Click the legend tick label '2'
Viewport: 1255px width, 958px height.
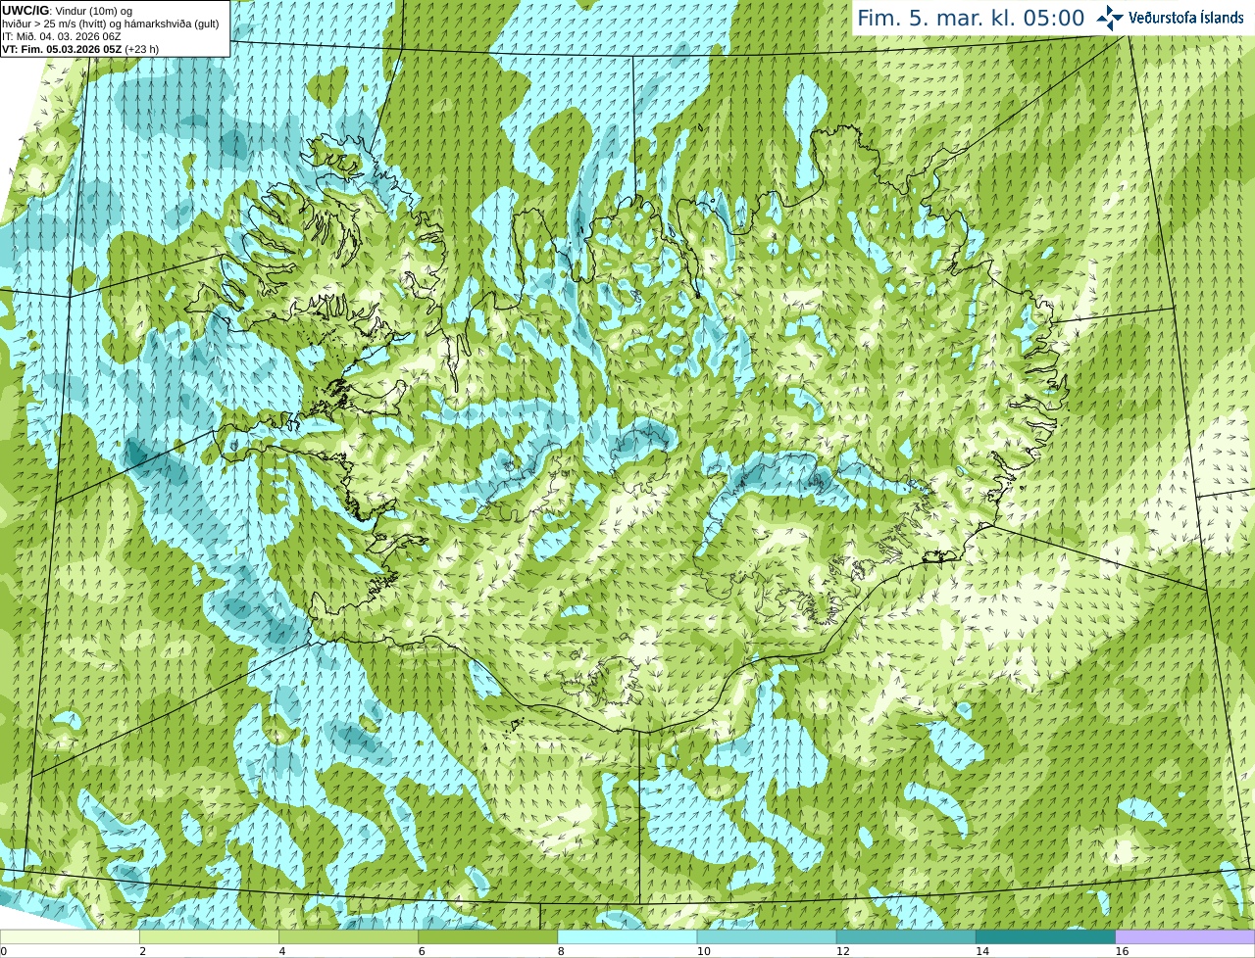point(143,951)
